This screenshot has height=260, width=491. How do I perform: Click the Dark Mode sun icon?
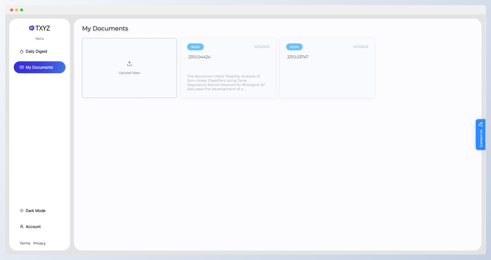tap(22, 211)
